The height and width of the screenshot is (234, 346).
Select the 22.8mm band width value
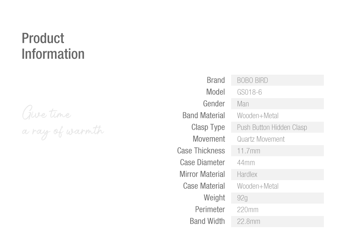tap(248, 222)
